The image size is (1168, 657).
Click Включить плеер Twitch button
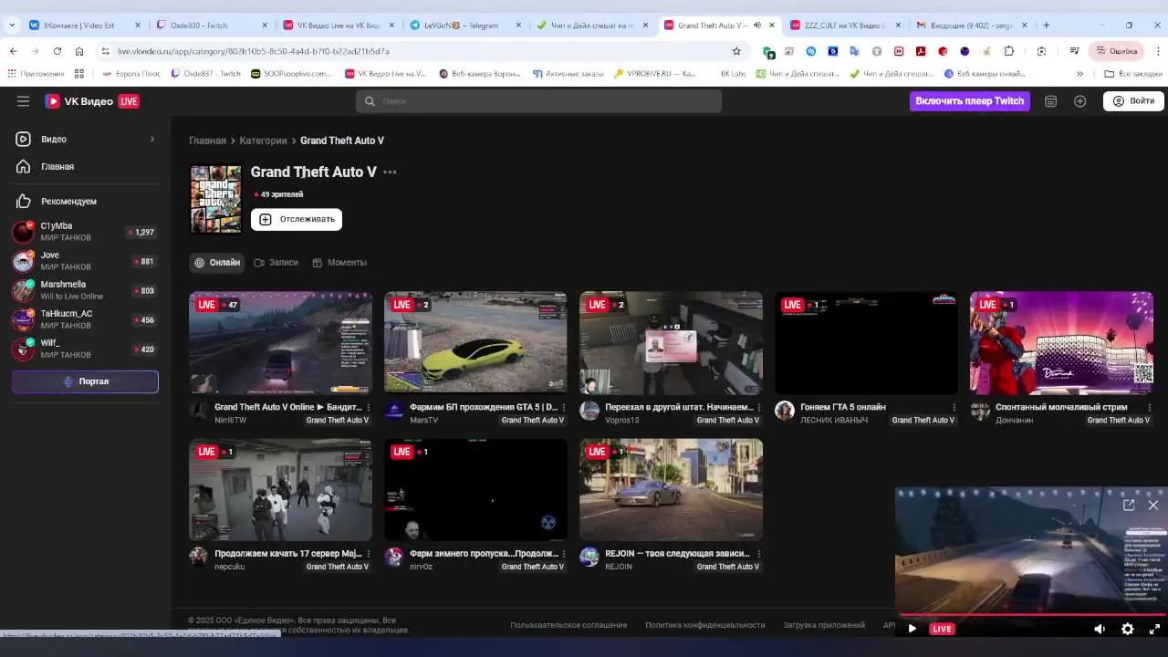coord(970,101)
